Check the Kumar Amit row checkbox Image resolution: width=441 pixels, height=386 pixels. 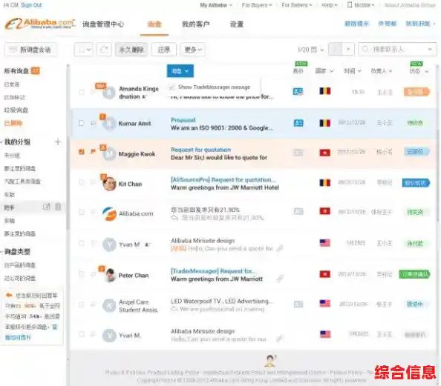(x=82, y=123)
